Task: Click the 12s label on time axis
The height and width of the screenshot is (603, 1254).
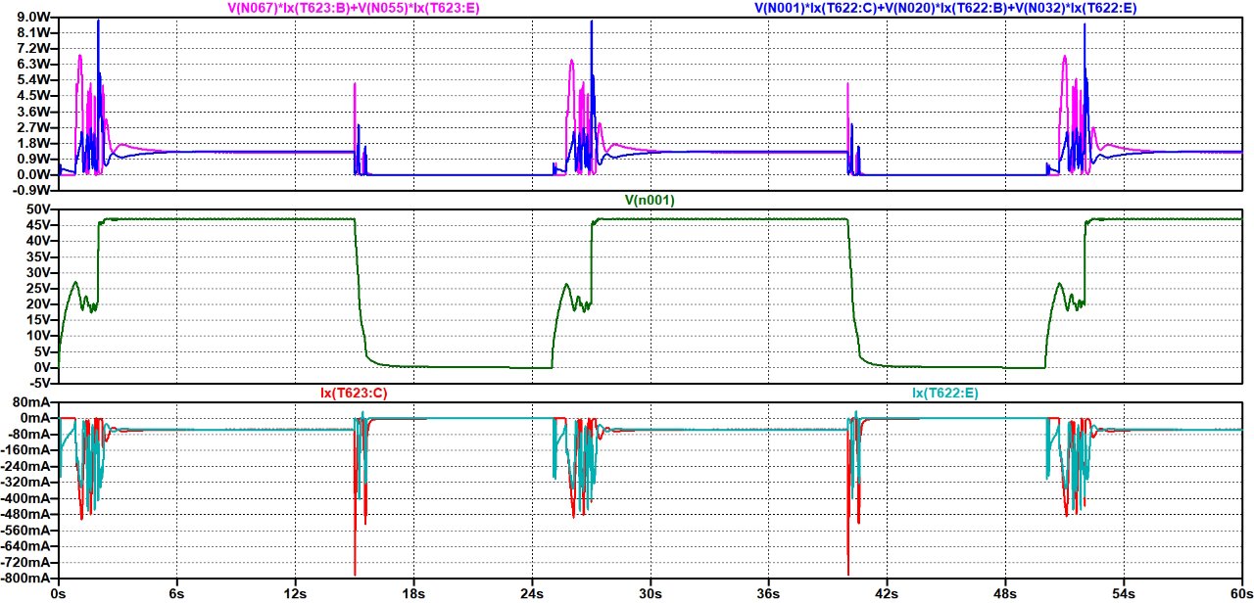Action: click(x=295, y=593)
